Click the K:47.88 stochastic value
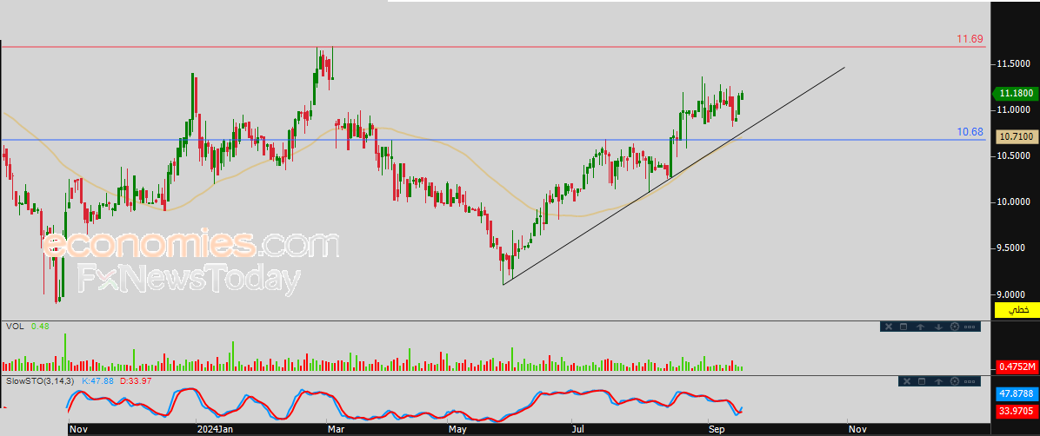1040x436 pixels. tap(98, 381)
